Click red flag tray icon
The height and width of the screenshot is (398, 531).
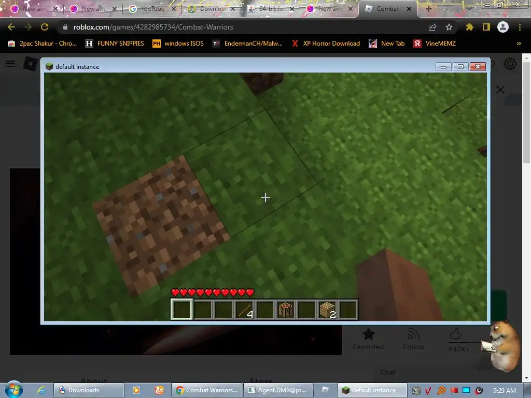(x=454, y=391)
